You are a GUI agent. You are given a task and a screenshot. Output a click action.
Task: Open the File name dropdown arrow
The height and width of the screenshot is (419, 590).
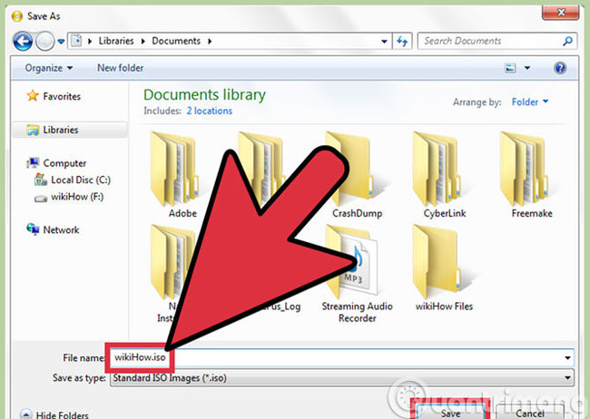coord(567,357)
